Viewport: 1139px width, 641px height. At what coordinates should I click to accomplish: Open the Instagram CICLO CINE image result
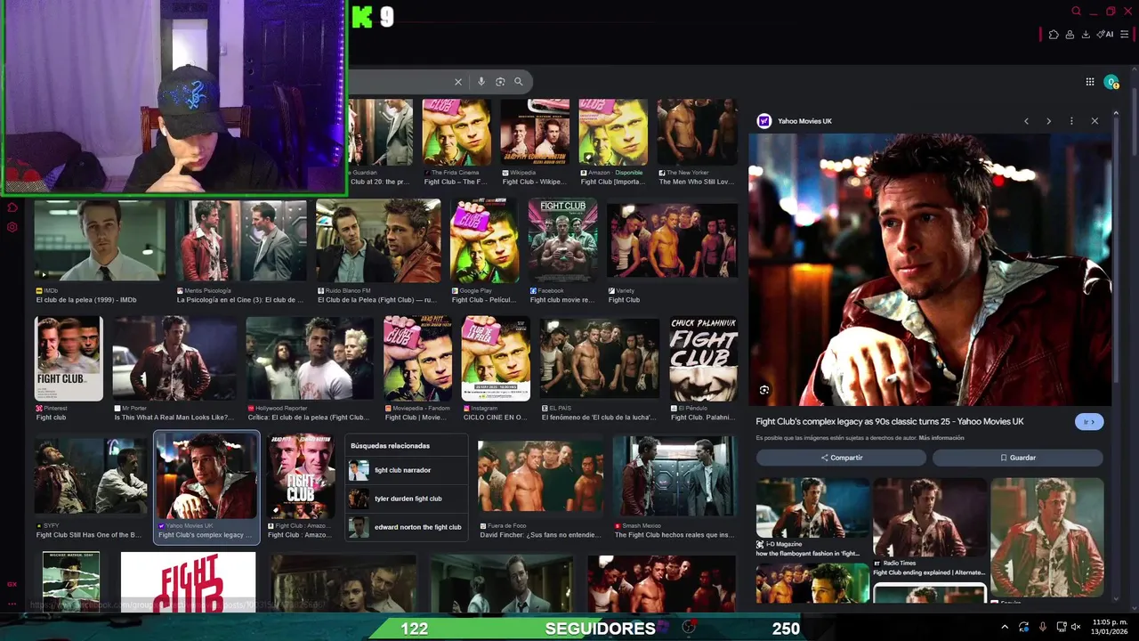click(496, 359)
